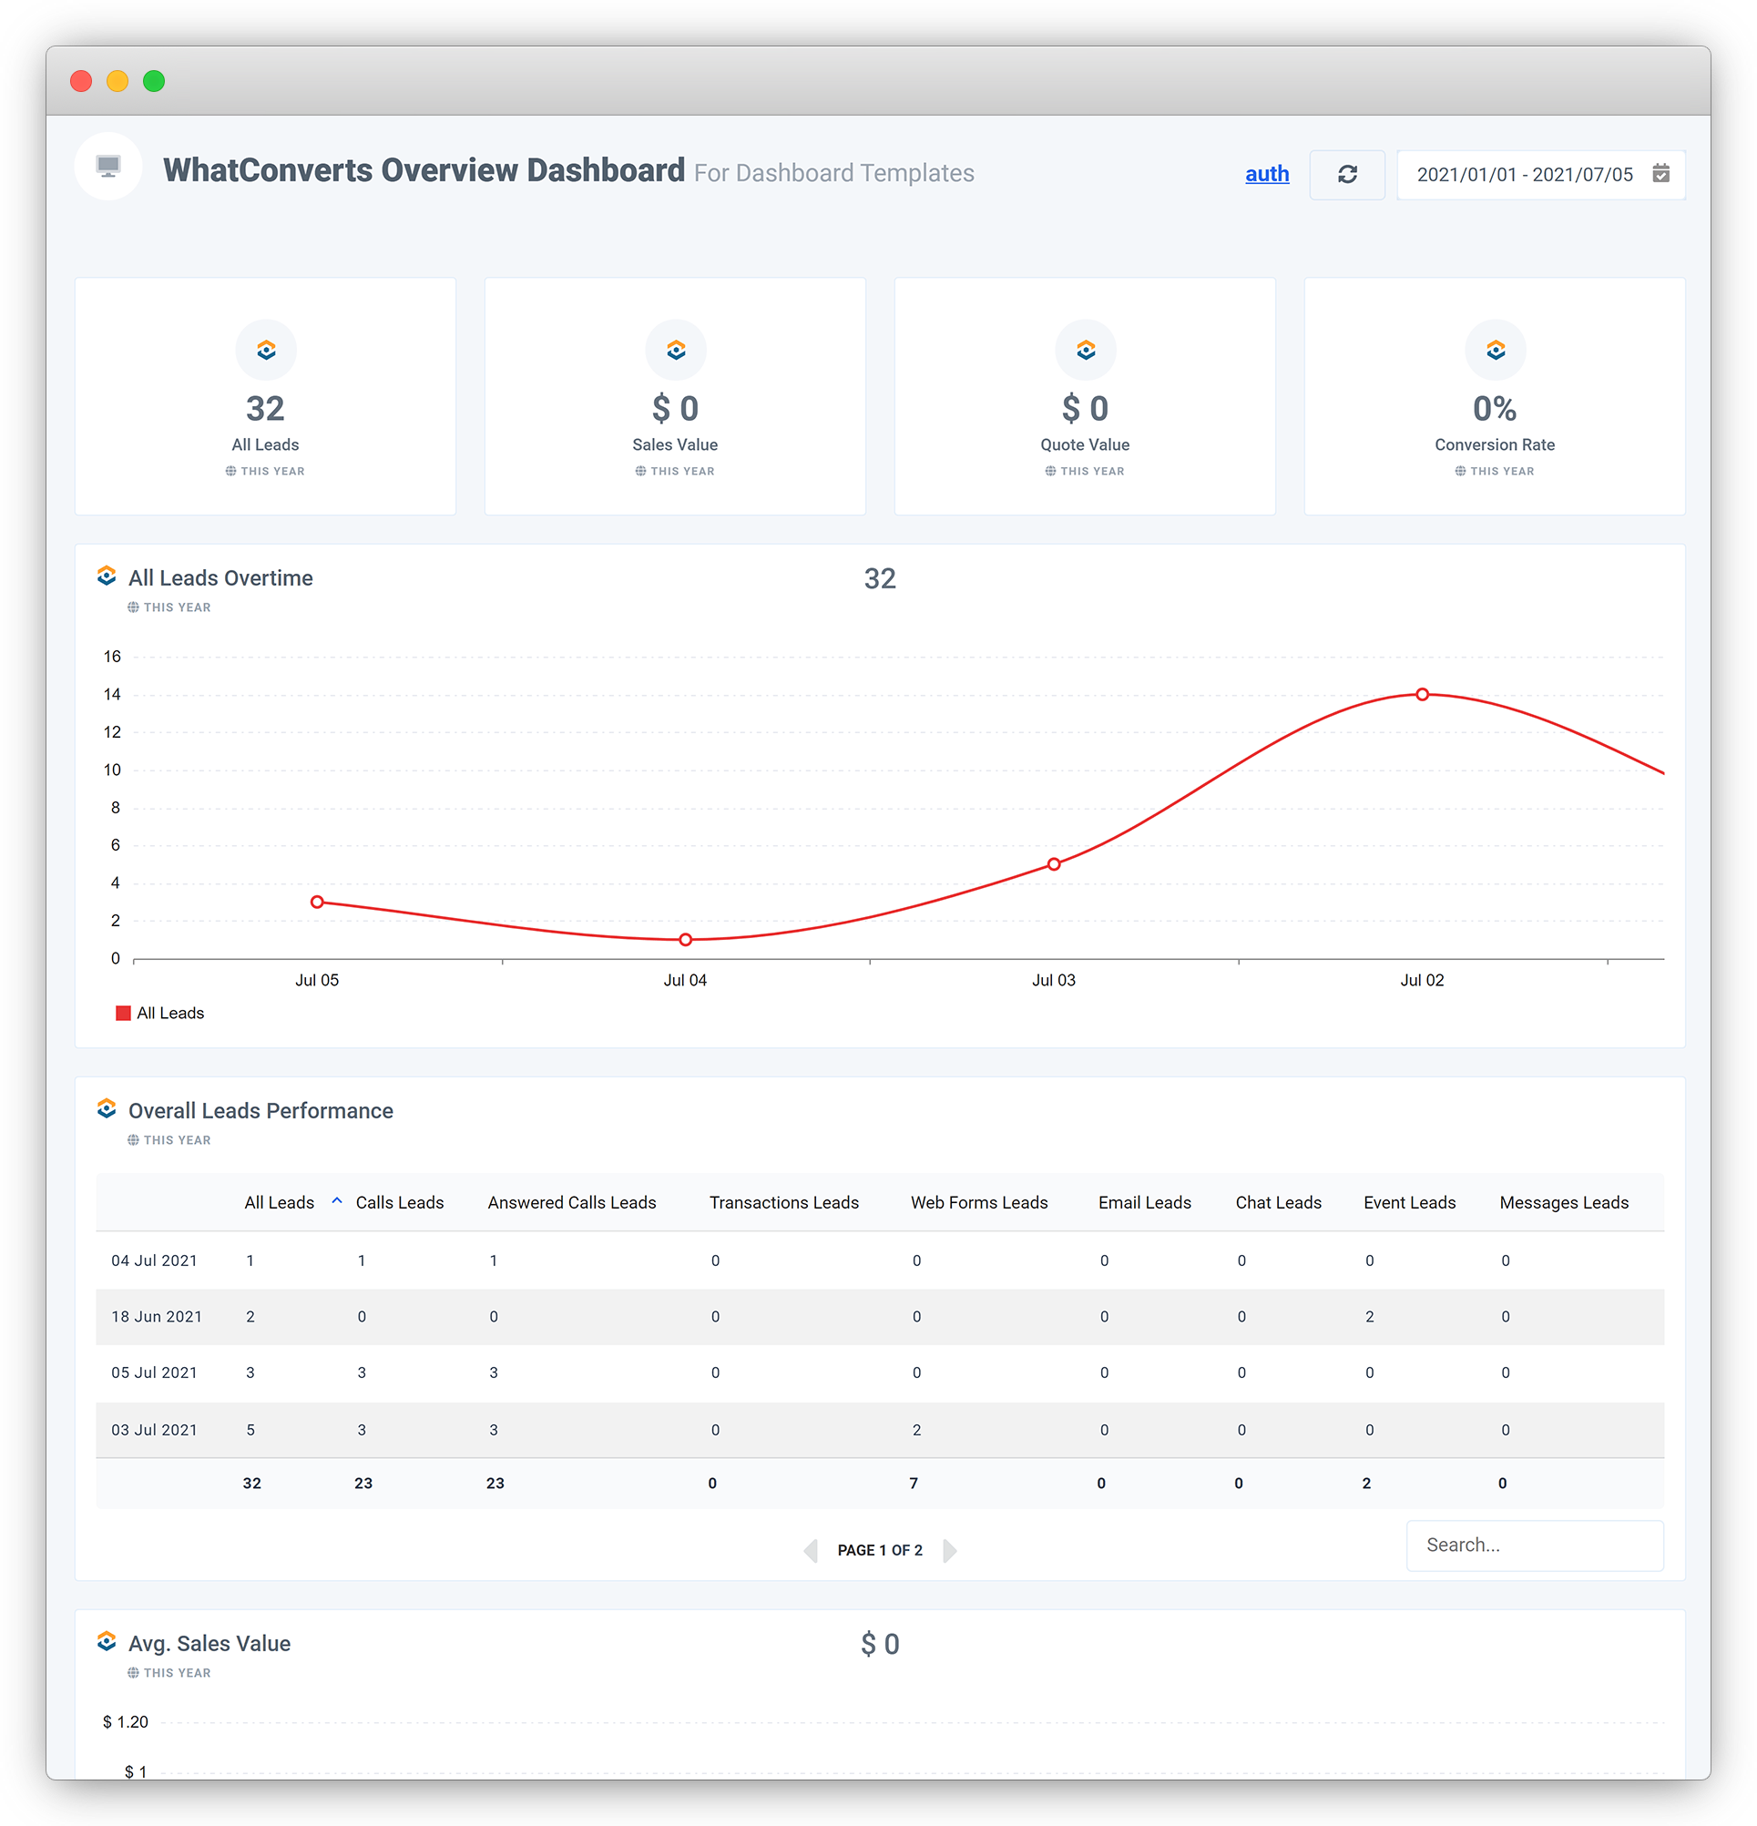
Task: Click logo icon beside All Leads Overtime
Action: click(x=107, y=576)
